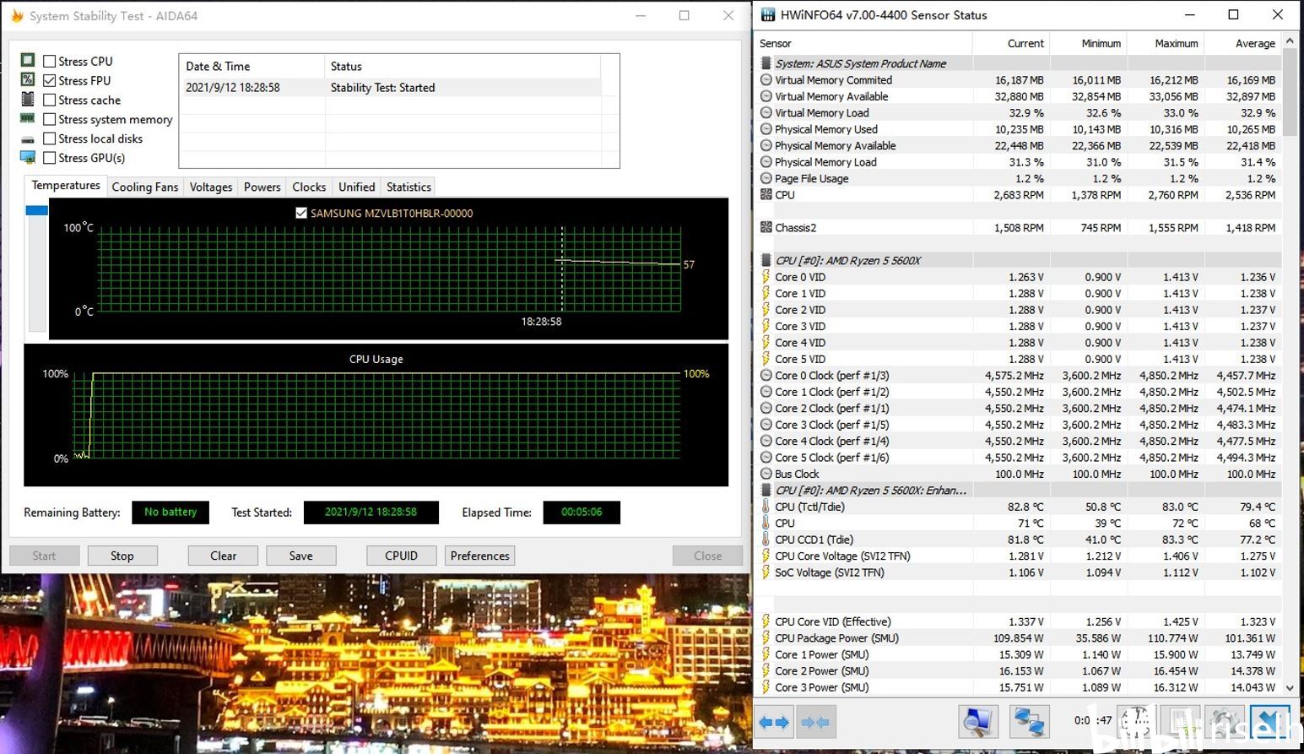This screenshot has height=754, width=1304.
Task: Open HWiNFO network remote monitors icon
Action: click(1030, 722)
